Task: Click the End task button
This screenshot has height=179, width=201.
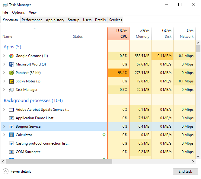Action: (185, 171)
